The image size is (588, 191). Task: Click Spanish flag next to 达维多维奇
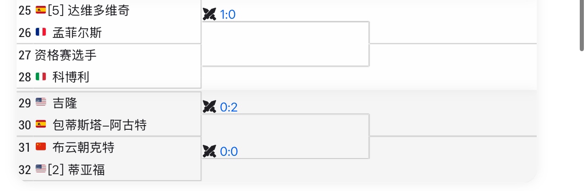coord(41,11)
